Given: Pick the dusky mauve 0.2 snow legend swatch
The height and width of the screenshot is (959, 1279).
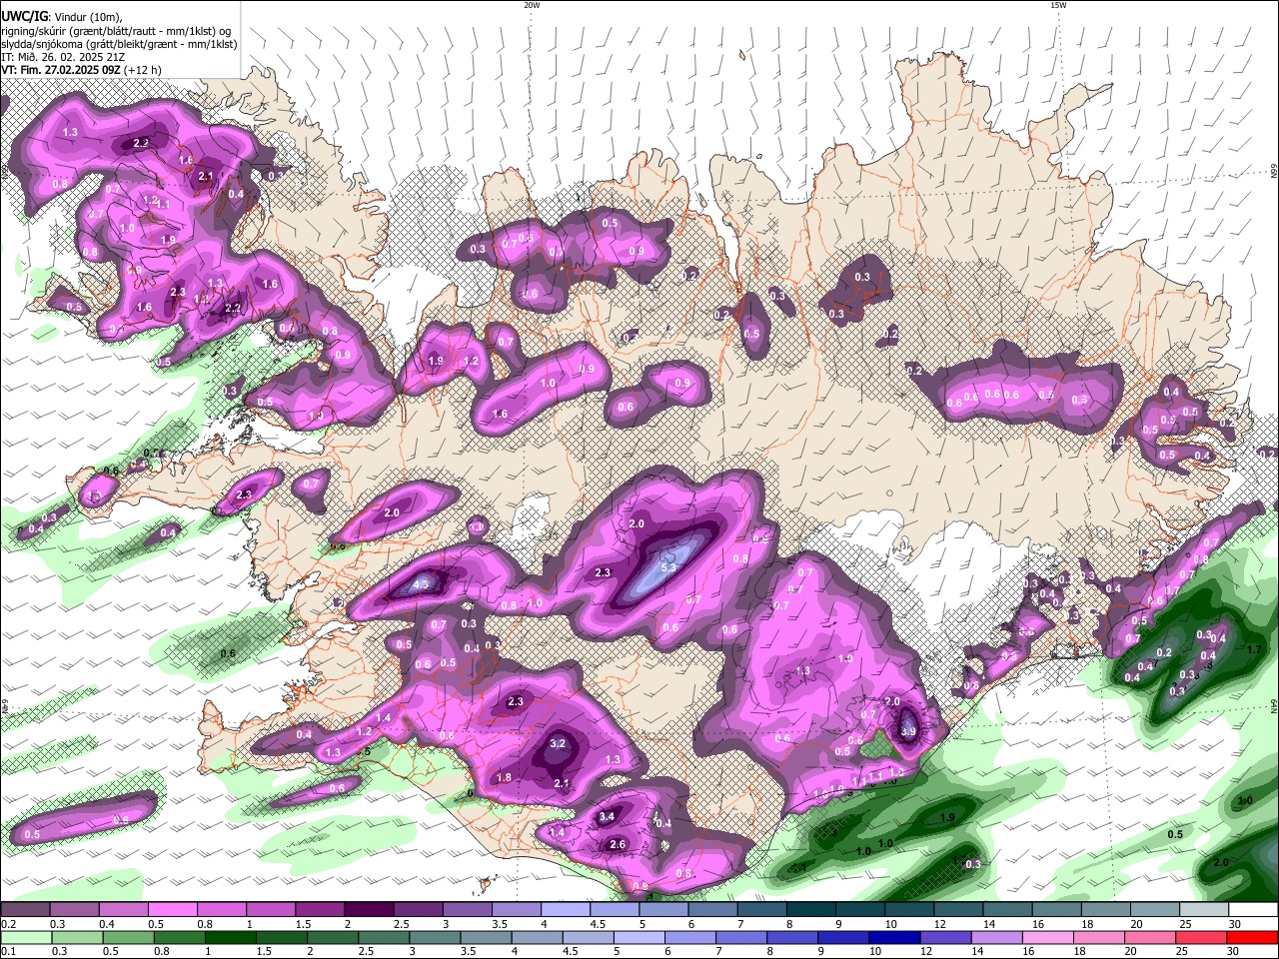Looking at the screenshot, I should click(24, 910).
